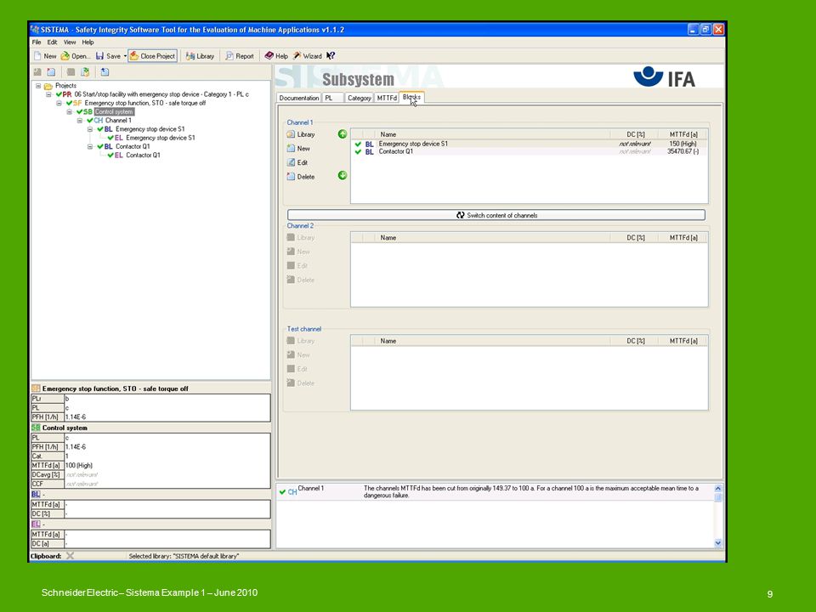Click the 150 (High) MTTFd value
This screenshot has width=816, height=612.
(x=683, y=144)
